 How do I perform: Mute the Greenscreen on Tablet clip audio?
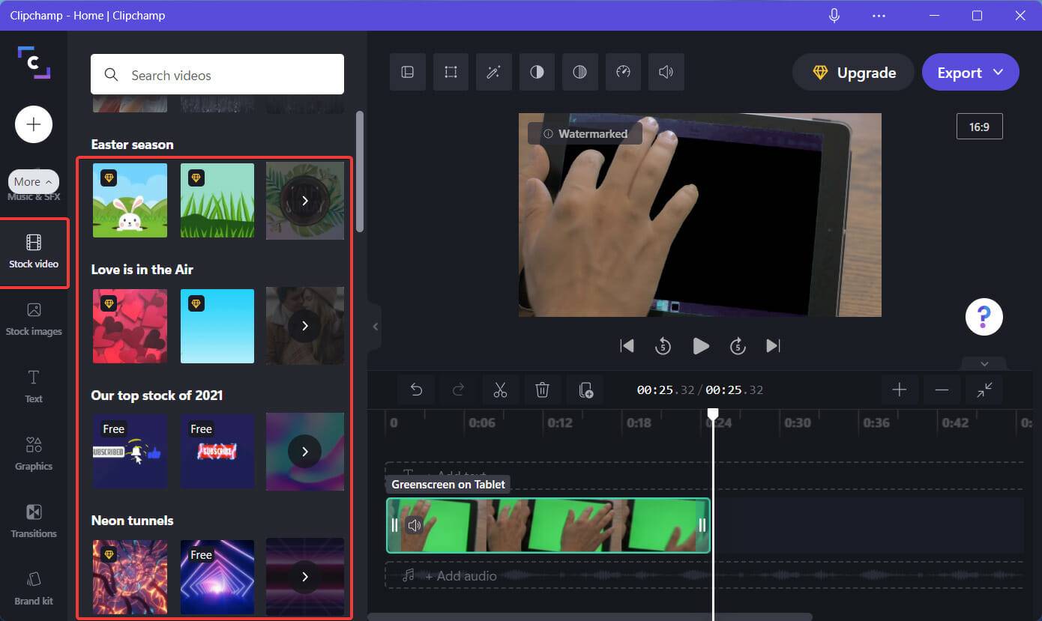click(x=415, y=525)
